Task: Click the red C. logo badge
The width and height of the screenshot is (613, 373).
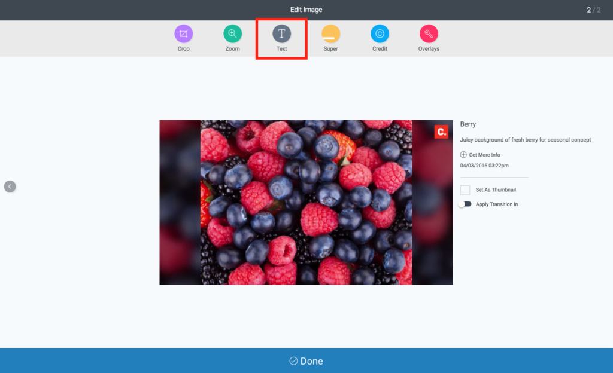Action: (x=441, y=132)
